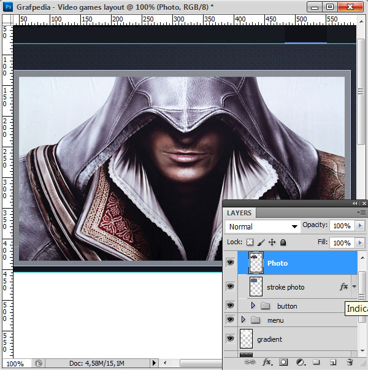Select the Photo layer
368x370 pixels.
297,263
